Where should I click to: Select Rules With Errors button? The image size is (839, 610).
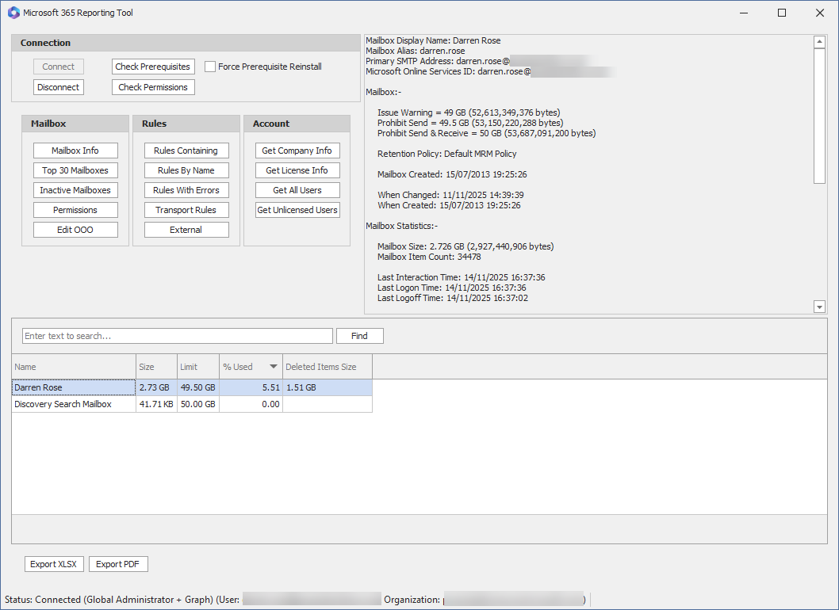click(x=186, y=190)
